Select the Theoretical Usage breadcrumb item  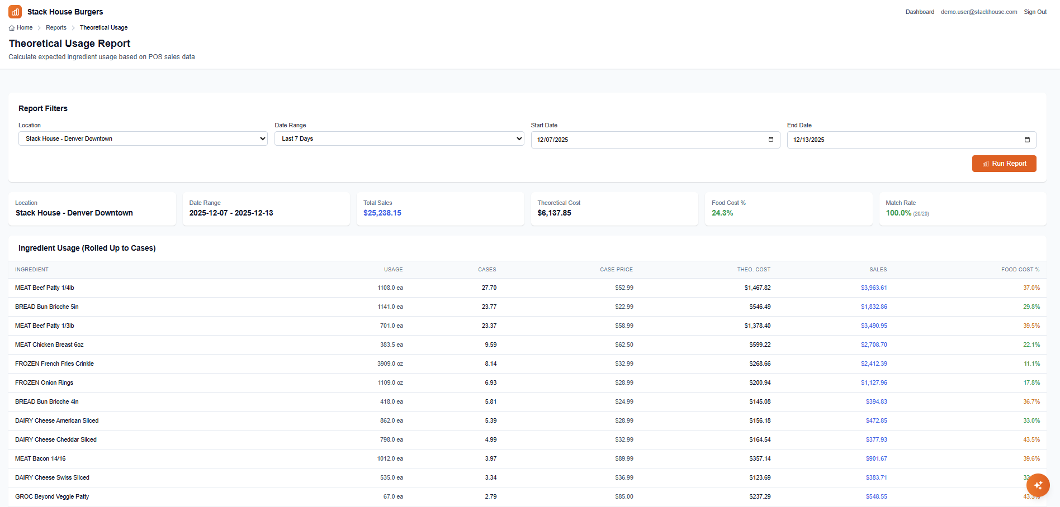click(103, 27)
